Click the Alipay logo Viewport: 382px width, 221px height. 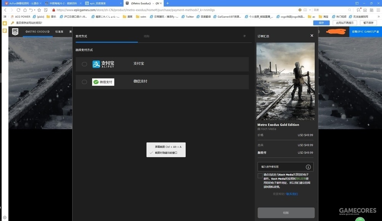[103, 64]
